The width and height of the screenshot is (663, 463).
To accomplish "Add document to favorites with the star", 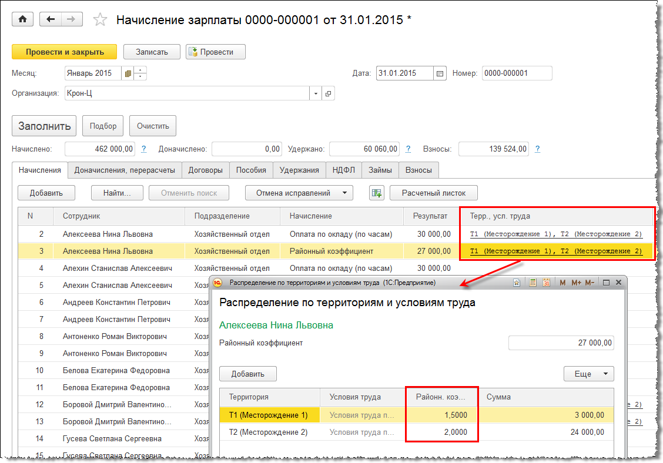I will click(101, 20).
